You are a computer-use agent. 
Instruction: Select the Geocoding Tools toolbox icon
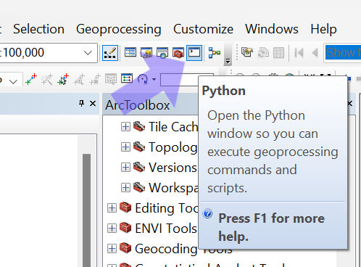tap(125, 248)
